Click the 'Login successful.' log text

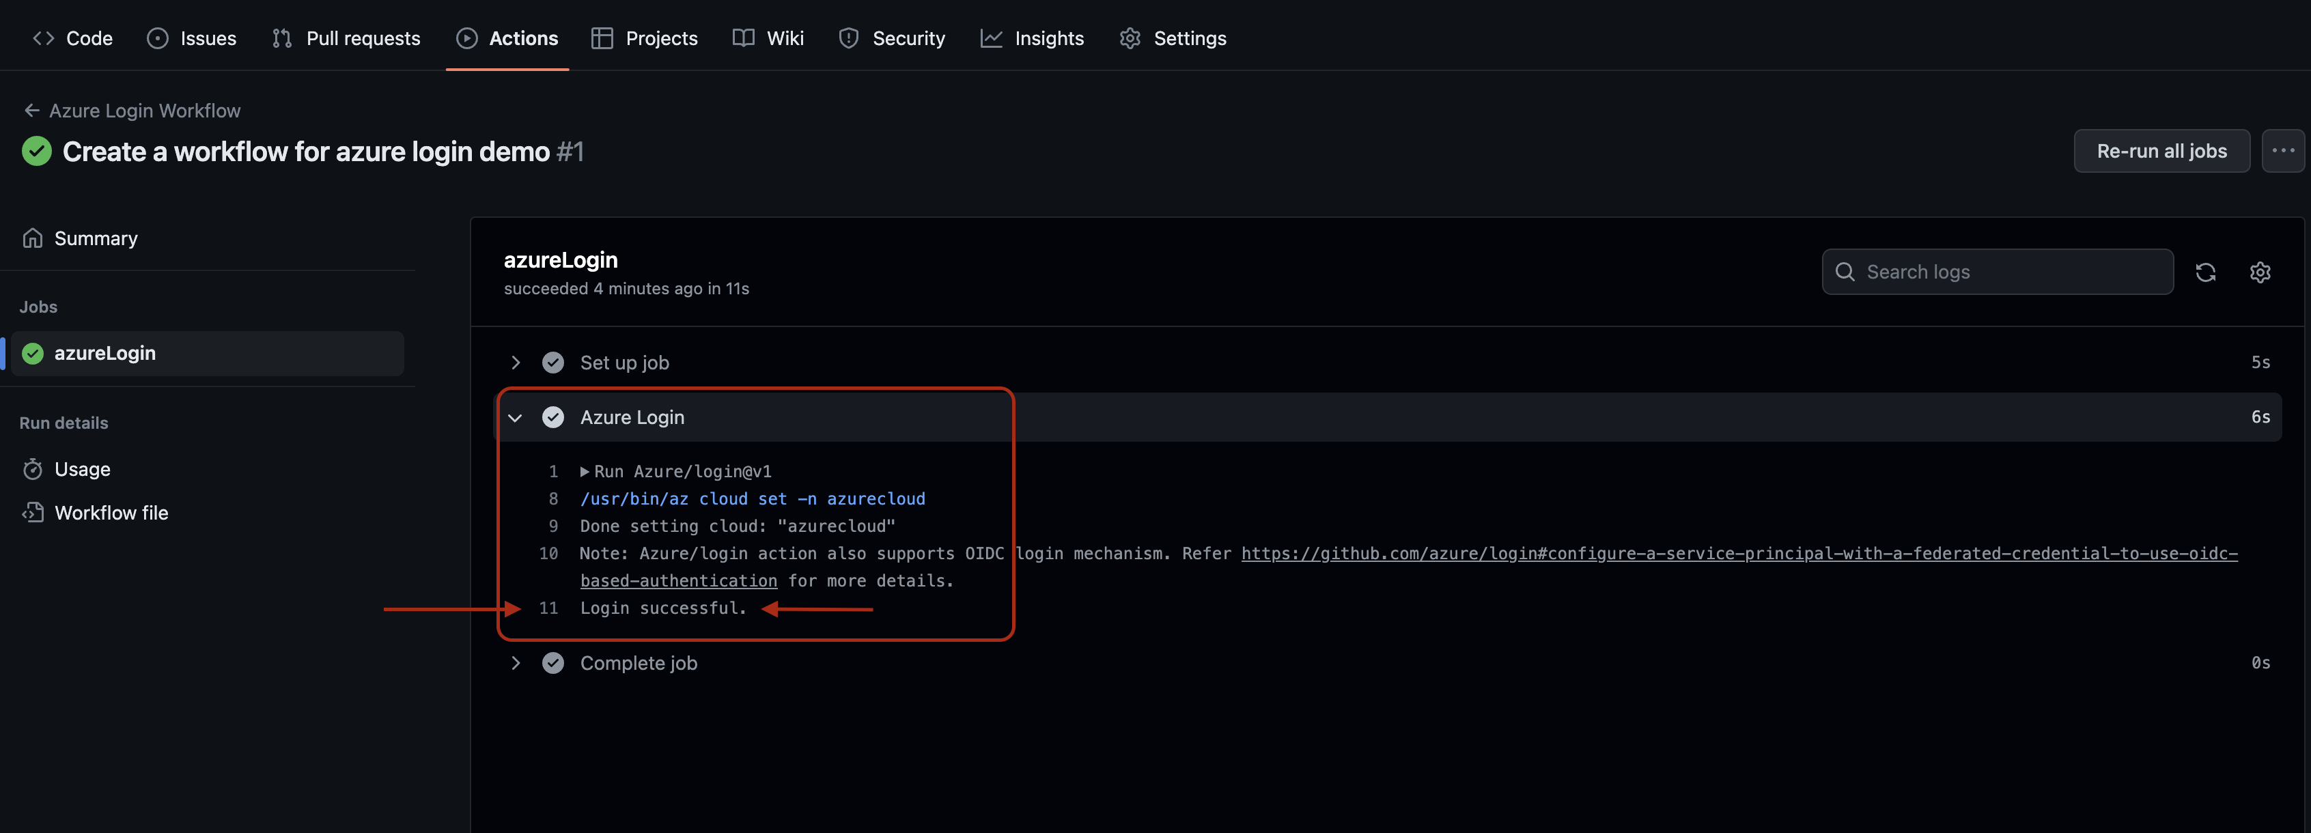[663, 608]
